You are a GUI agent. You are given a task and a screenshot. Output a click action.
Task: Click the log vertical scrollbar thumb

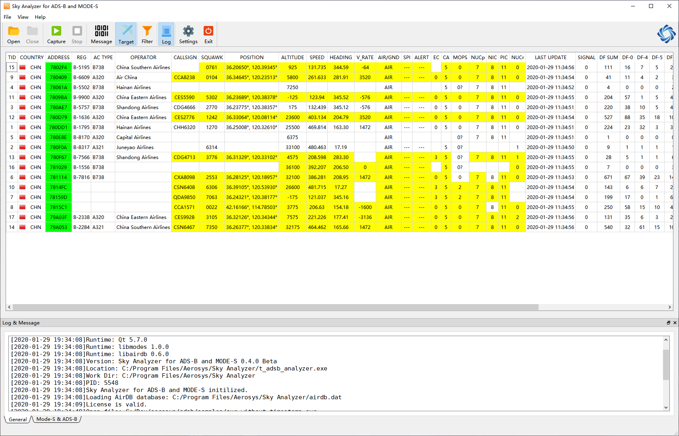point(666,364)
